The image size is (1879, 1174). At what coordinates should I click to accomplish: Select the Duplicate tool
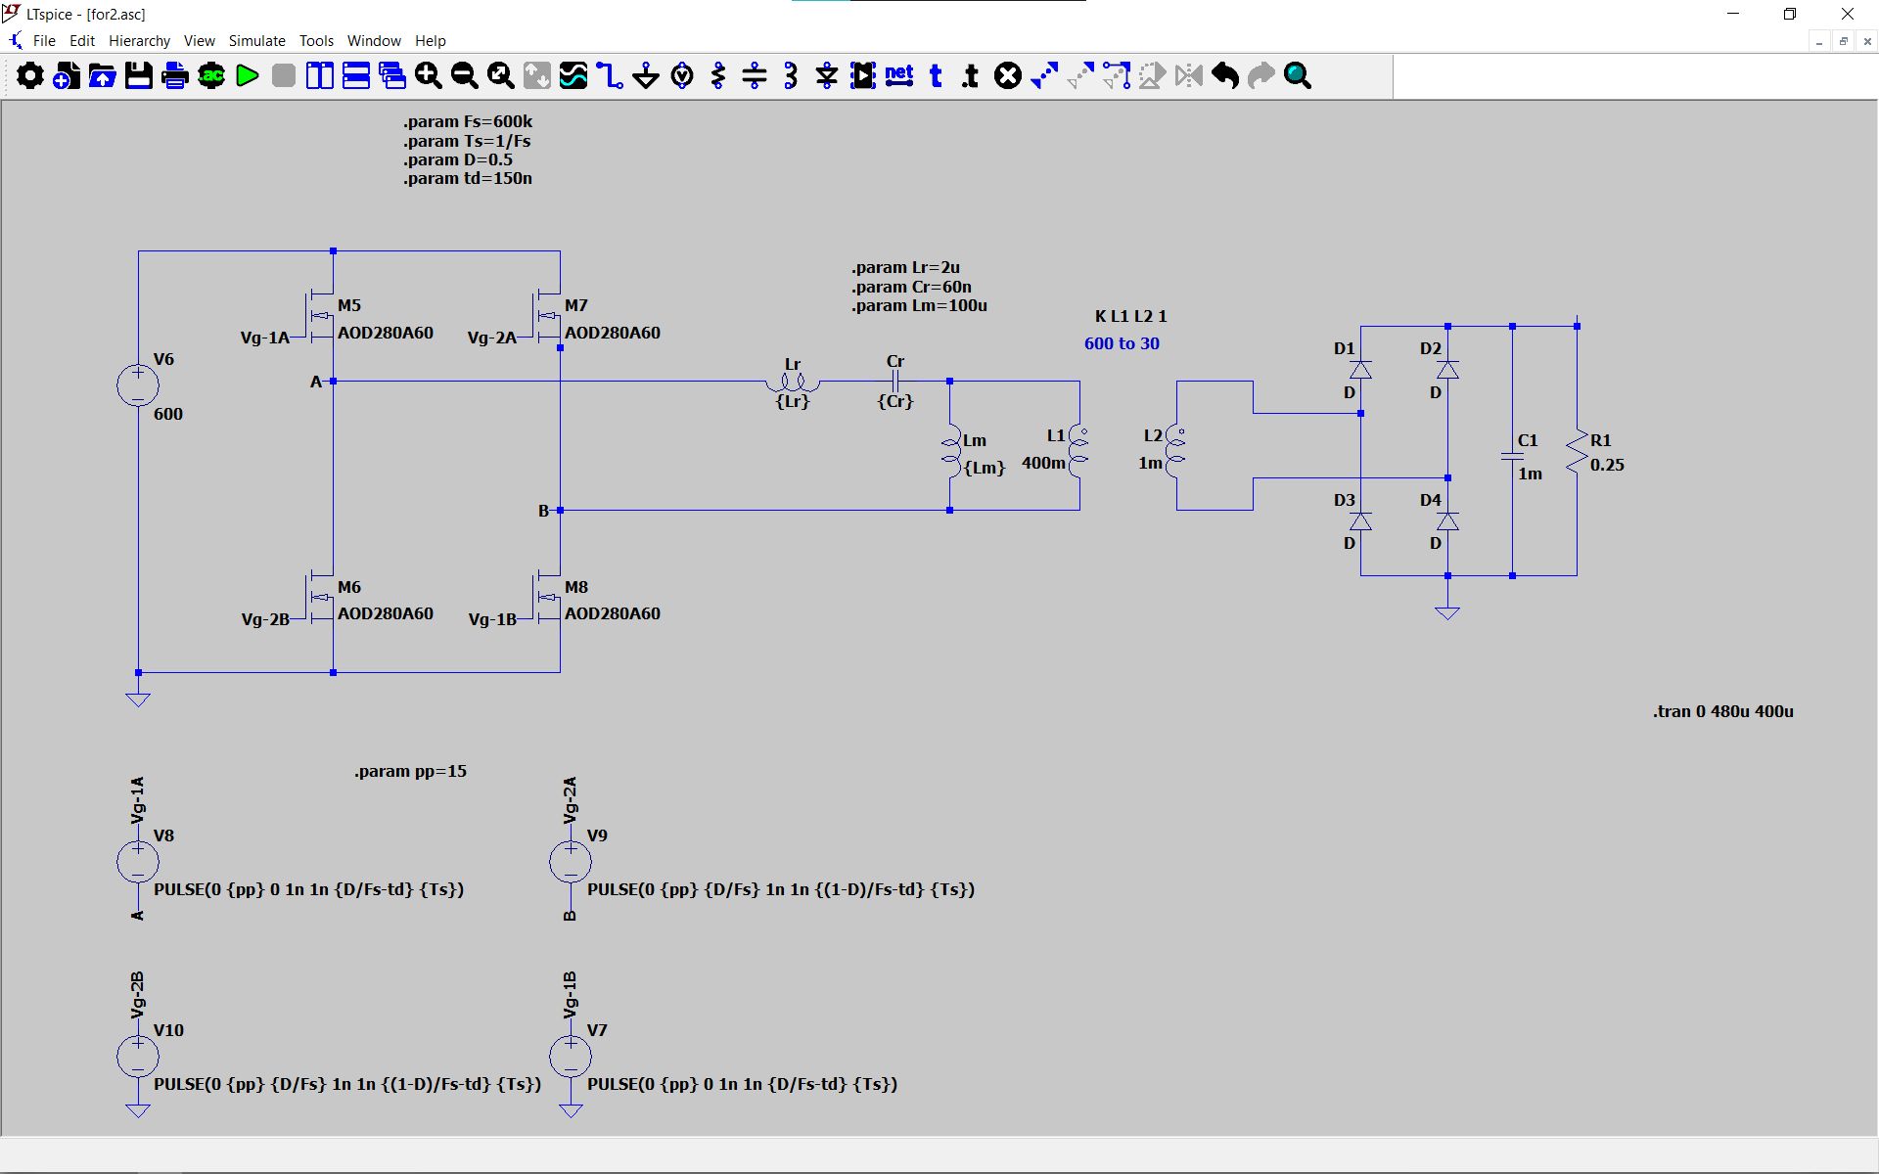pyautogui.click(x=1044, y=75)
